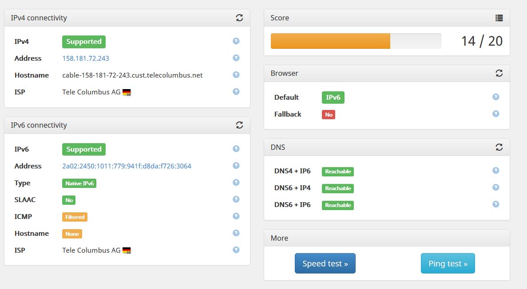This screenshot has width=527, height=289.
Task: Click the red Fallback No badge
Action: 329,114
